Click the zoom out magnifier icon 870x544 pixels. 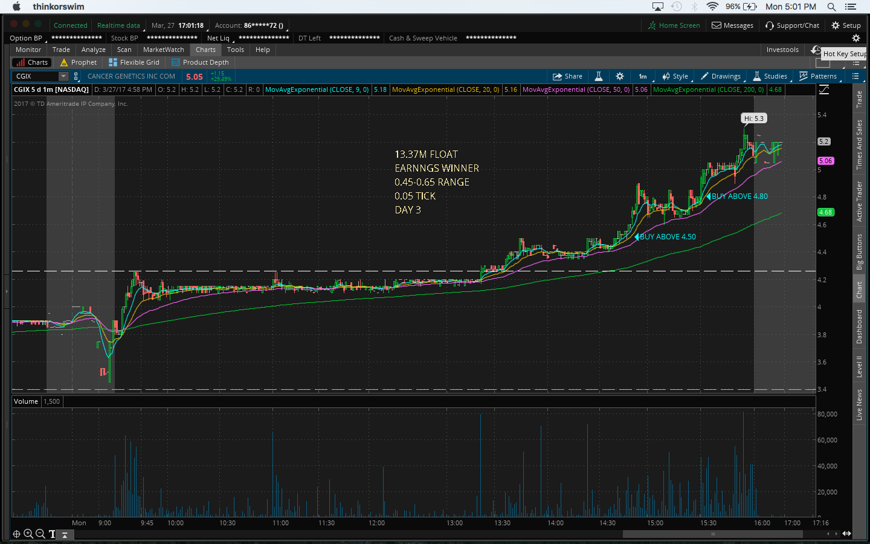coord(40,534)
